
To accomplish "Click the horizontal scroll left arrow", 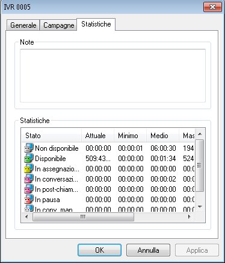I will [26, 217].
